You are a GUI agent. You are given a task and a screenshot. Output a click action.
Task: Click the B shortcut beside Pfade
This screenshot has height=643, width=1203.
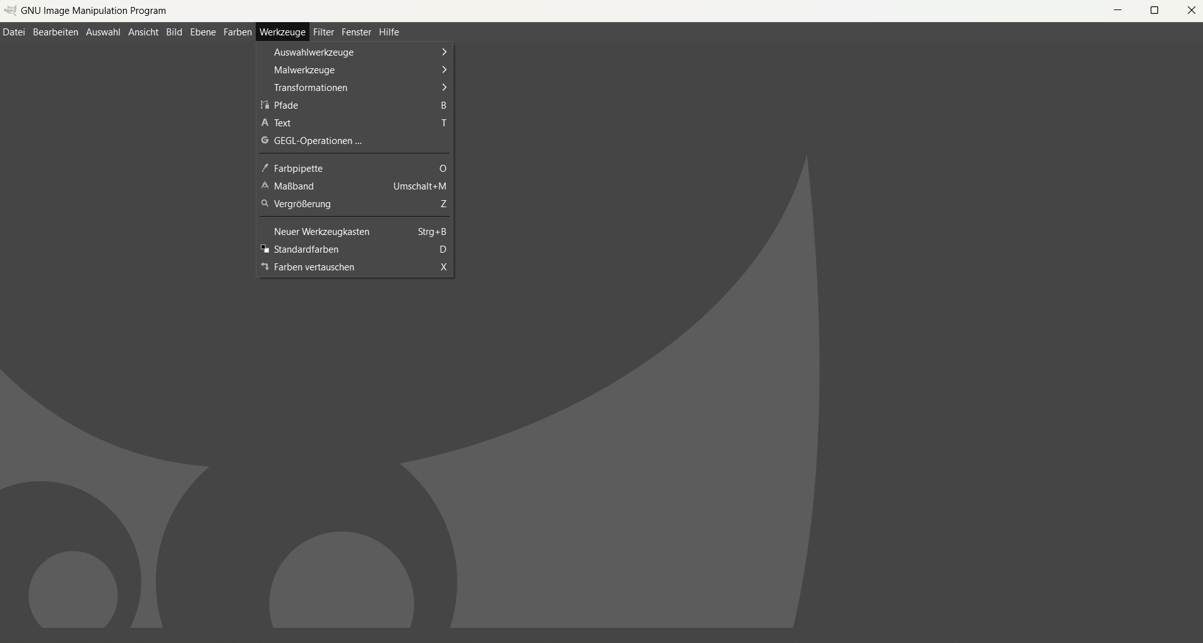coord(443,105)
